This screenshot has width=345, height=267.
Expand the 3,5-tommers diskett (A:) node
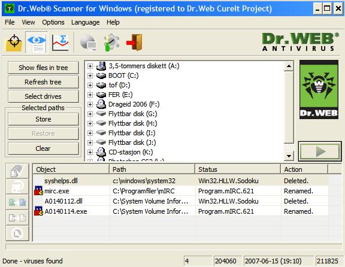coord(90,66)
